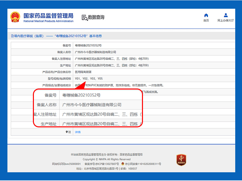The image size is (242, 181).
Task: Click footer address 北京市西城区展览路北露园1号
Action: point(101,168)
